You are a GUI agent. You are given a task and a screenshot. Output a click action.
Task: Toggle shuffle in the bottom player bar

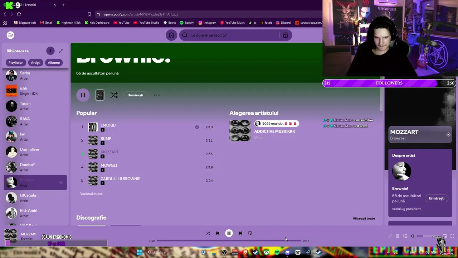[208, 233]
